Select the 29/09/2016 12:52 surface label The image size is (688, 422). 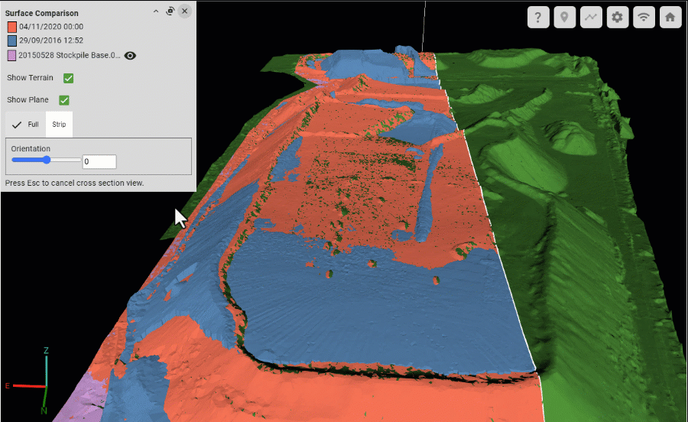coord(51,41)
